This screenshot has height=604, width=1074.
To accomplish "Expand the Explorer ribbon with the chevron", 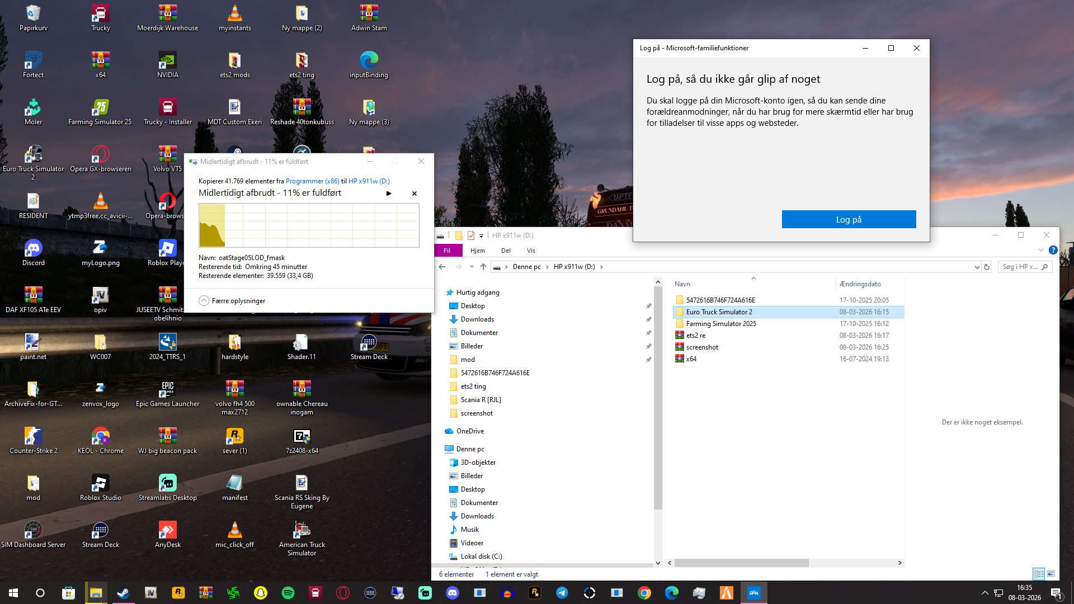I will pyautogui.click(x=1040, y=251).
